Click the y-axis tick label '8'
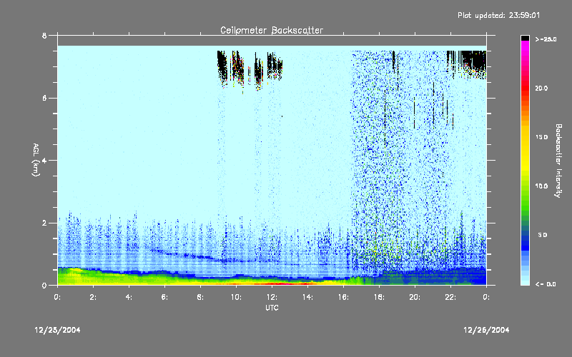 coord(44,36)
